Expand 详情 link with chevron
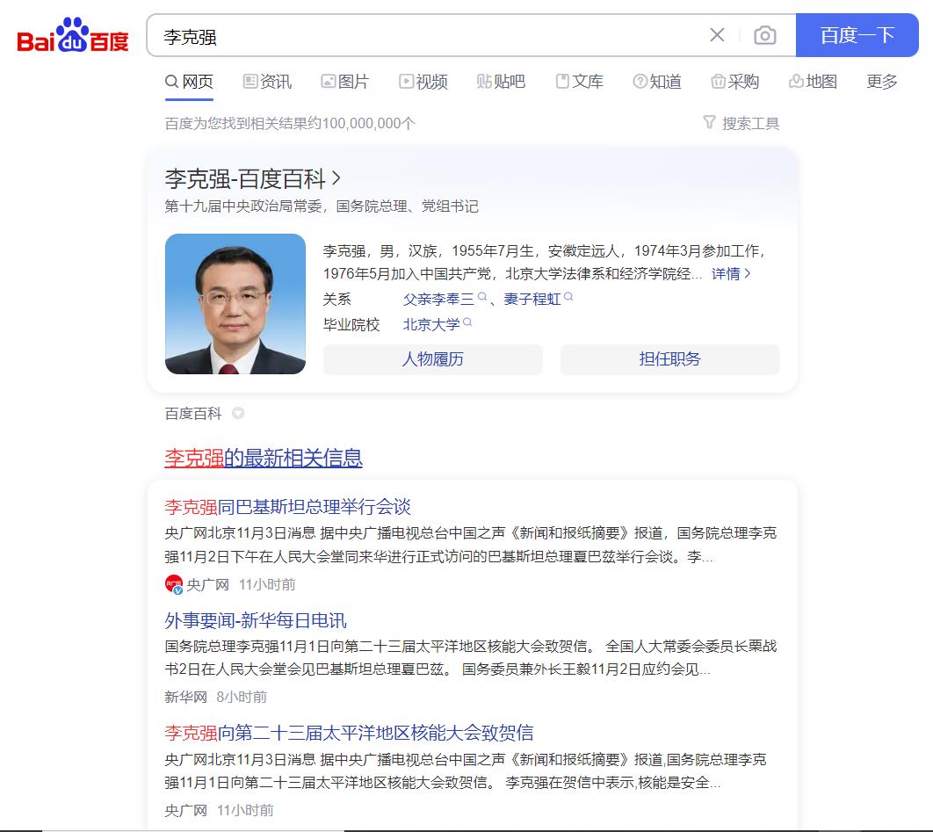The width and height of the screenshot is (933, 832). tap(731, 274)
